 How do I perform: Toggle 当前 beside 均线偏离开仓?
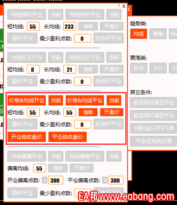click(x=56, y=156)
